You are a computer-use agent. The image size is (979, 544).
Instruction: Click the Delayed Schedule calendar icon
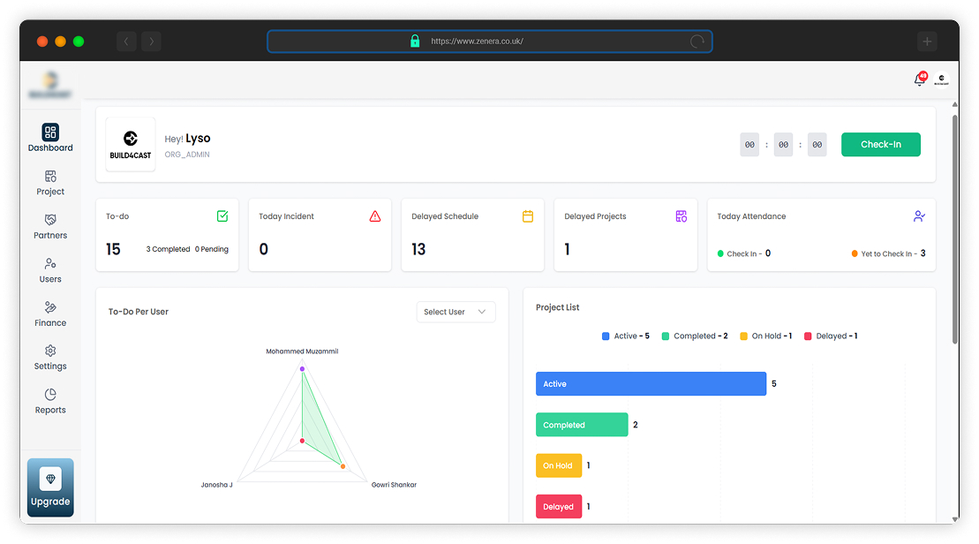coord(528,216)
